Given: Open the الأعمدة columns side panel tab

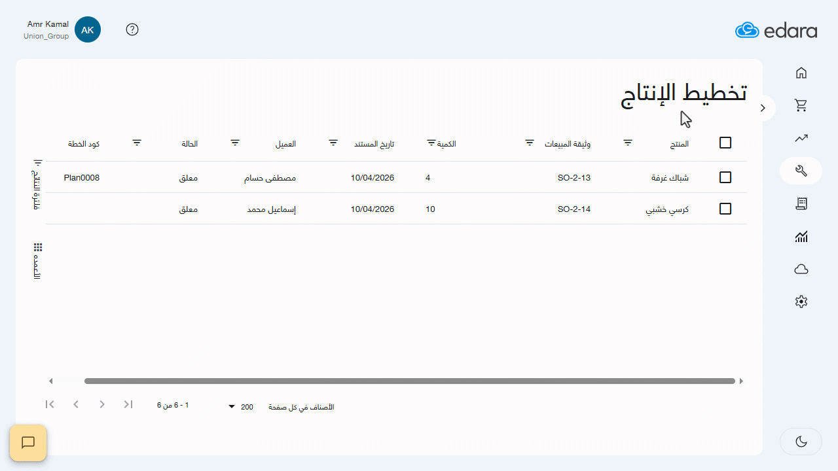Looking at the screenshot, I should (37, 262).
